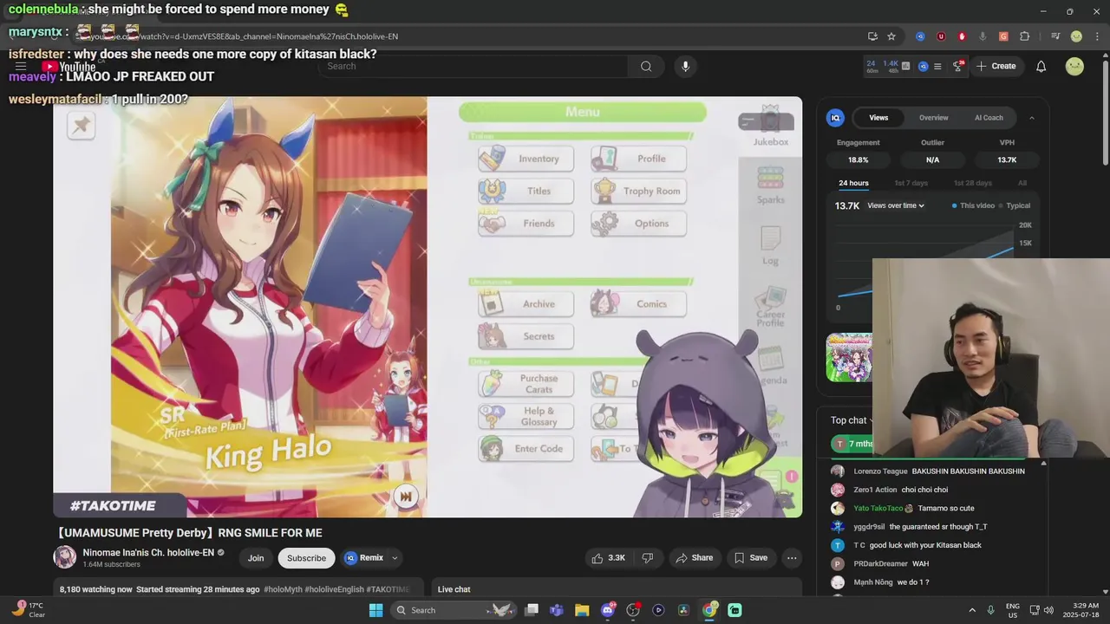This screenshot has height=624, width=1110.
Task: Click the skip button in the stream
Action: 405,496
